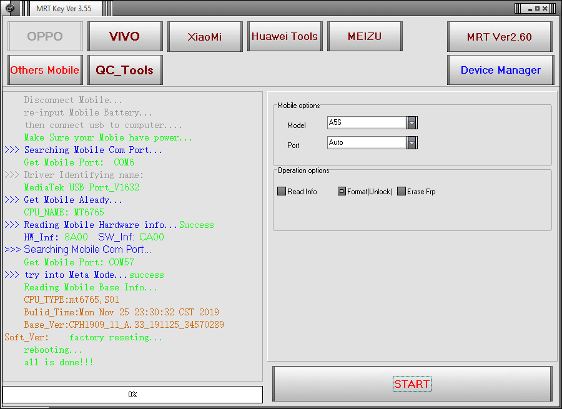Maximize the MRT Key window
Screen dimensions: 562x409
pos(537,9)
